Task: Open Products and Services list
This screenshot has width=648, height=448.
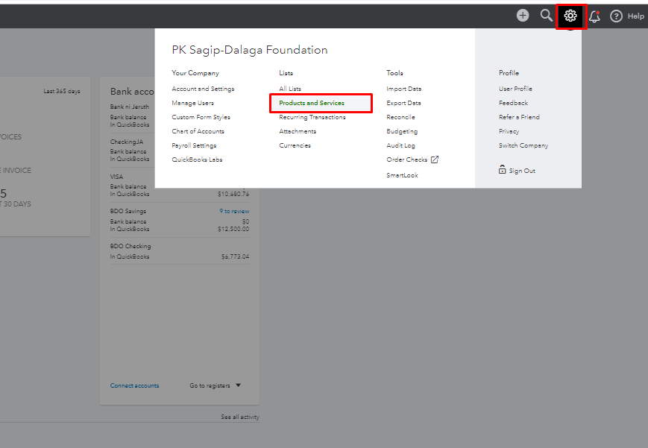Action: [312, 103]
